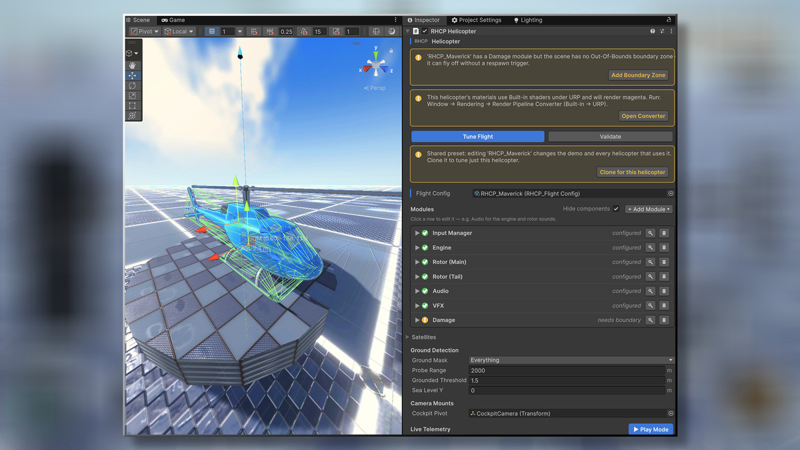Click the blue Z axis cone on gizmo
The image size is (800, 450).
(385, 69)
